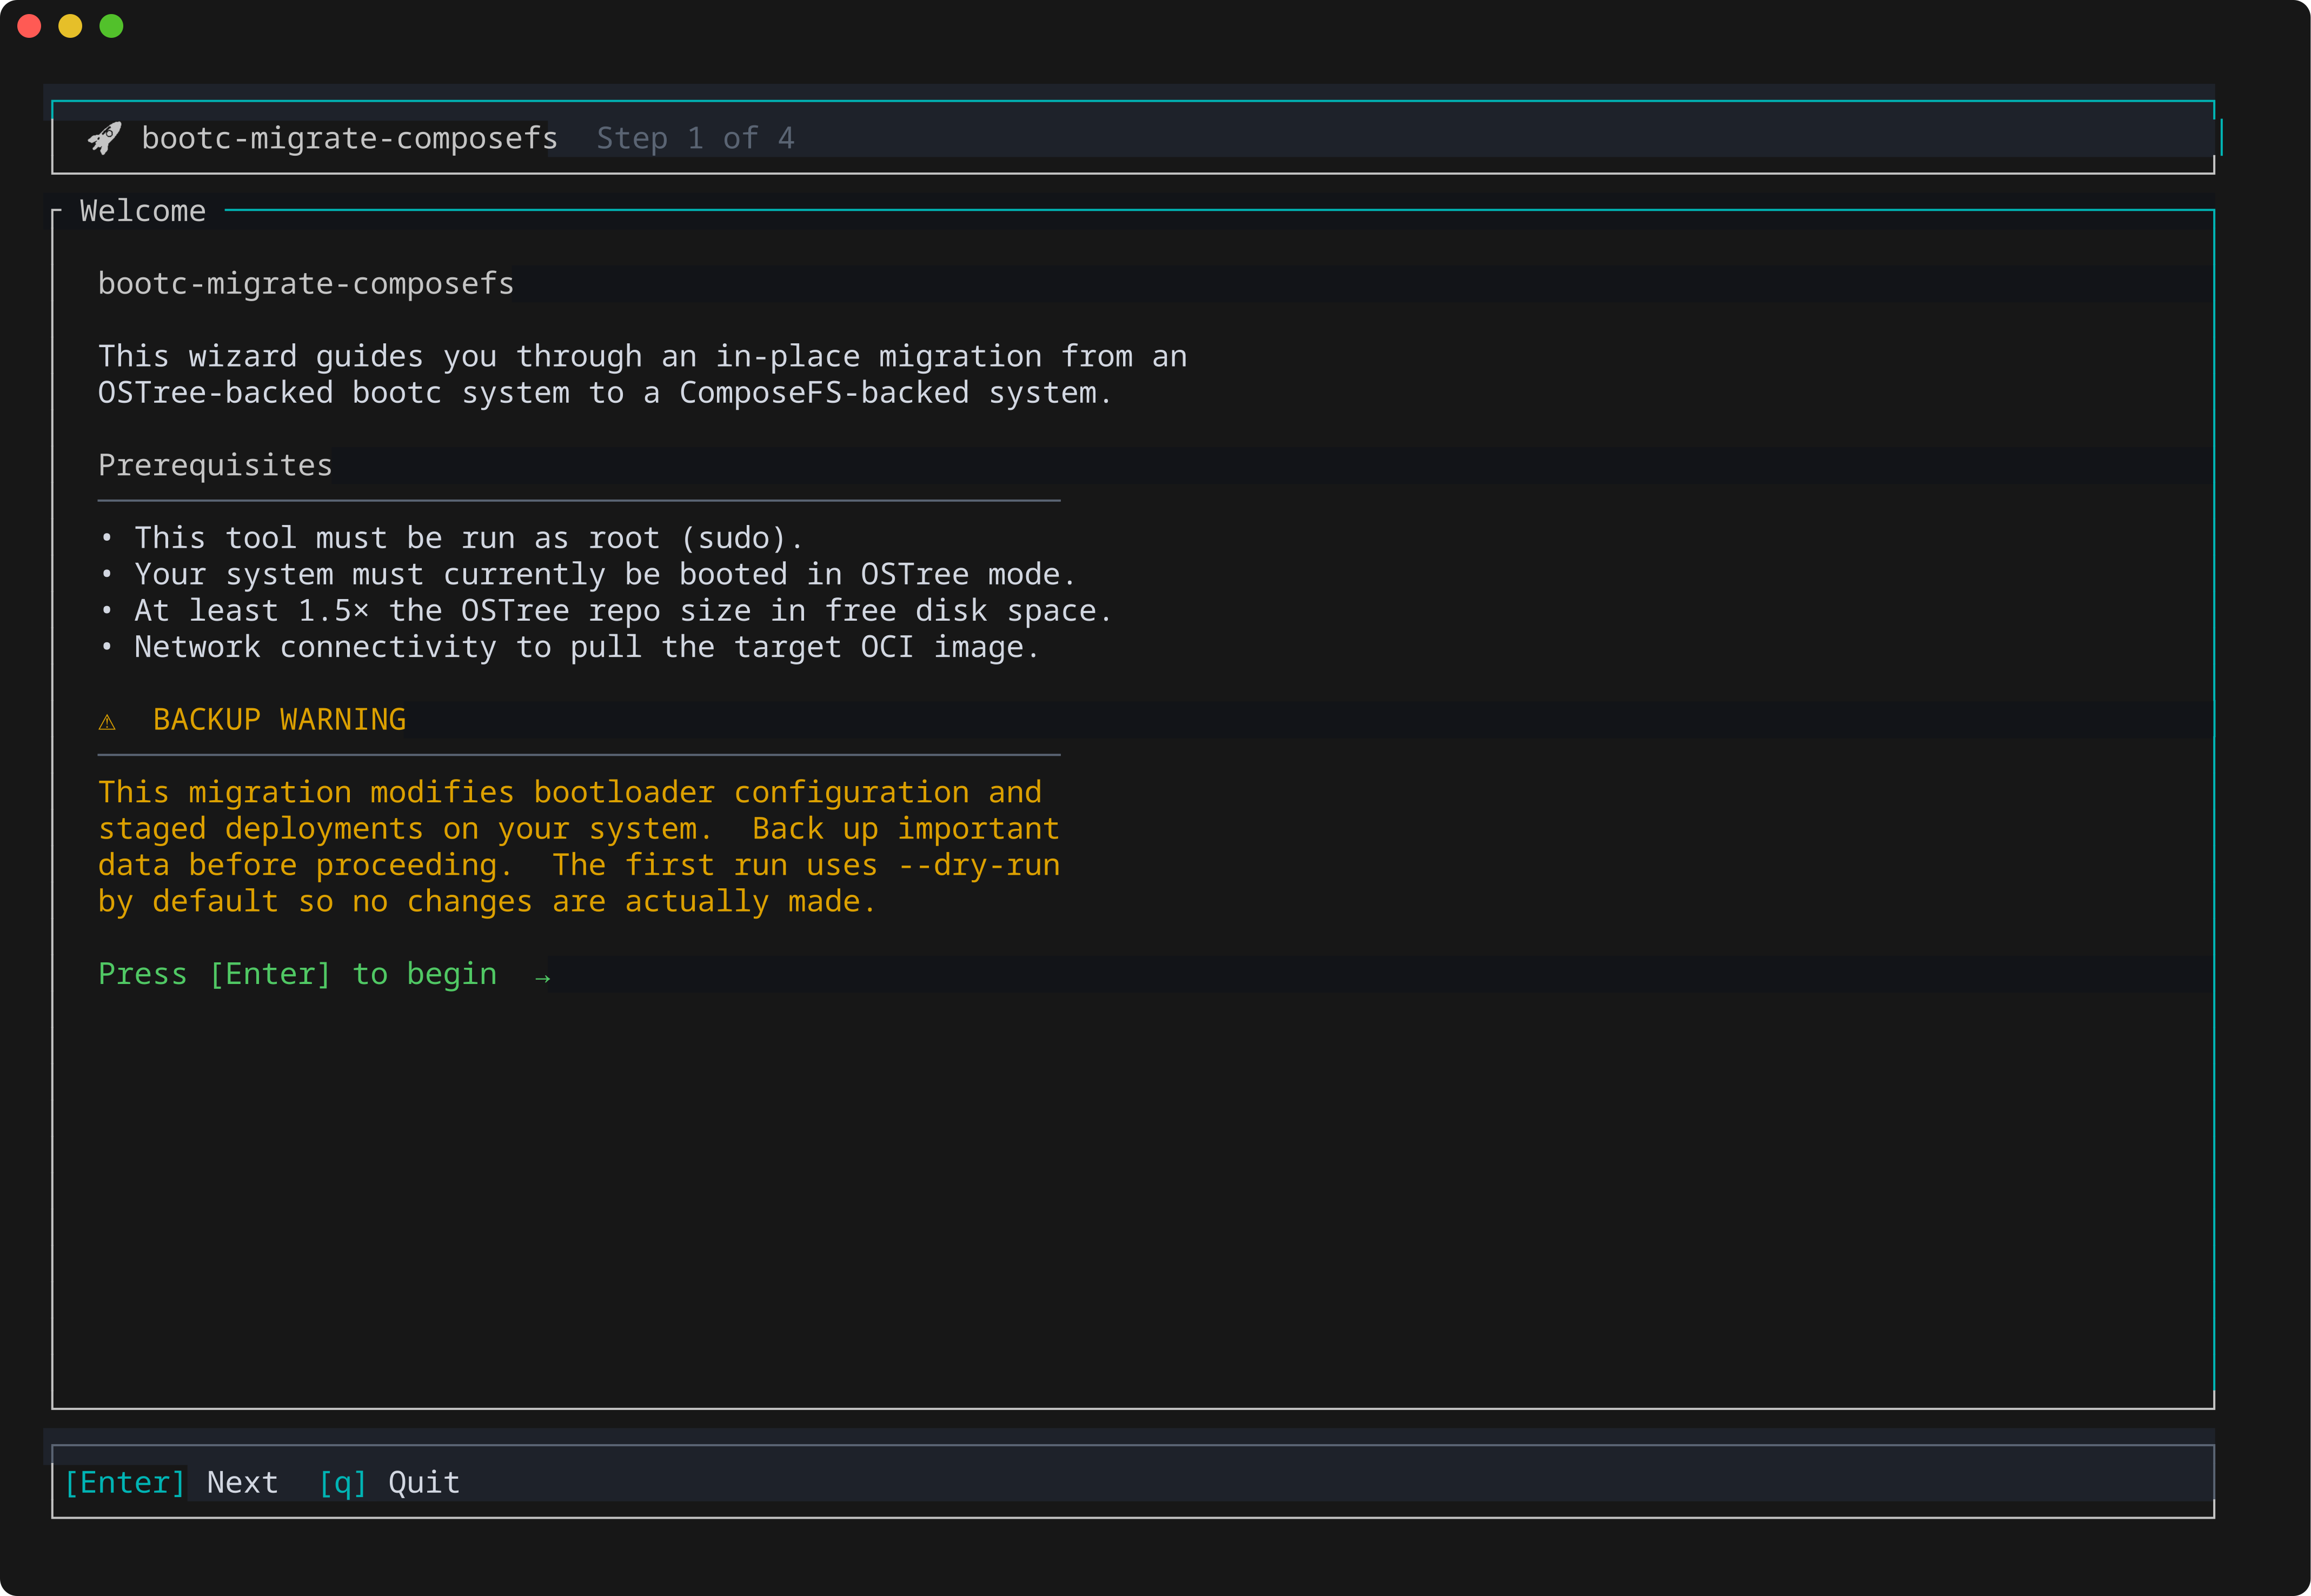This screenshot has width=2311, height=1596.
Task: Click the Prerequisites section heading
Action: 215,465
